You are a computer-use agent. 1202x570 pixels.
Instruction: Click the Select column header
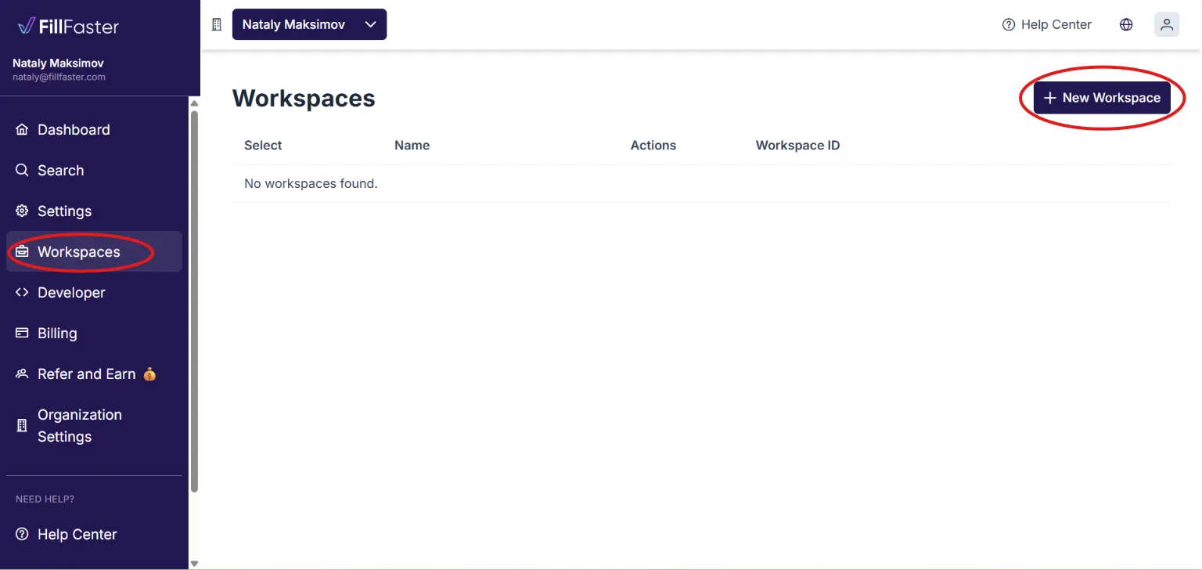point(263,146)
